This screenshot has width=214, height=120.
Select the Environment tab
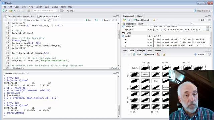(128, 16)
